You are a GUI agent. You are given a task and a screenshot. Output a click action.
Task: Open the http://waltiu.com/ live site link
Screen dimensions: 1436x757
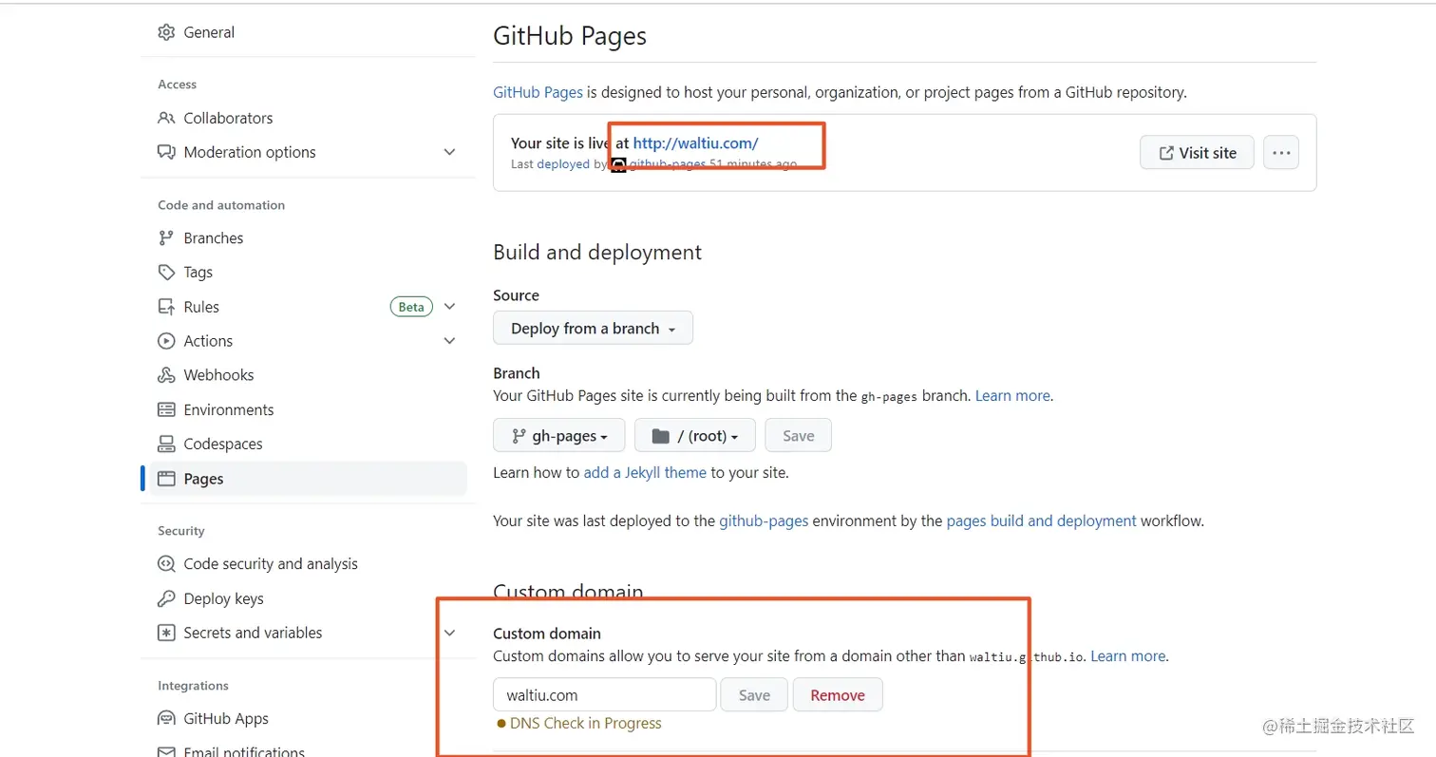click(696, 143)
